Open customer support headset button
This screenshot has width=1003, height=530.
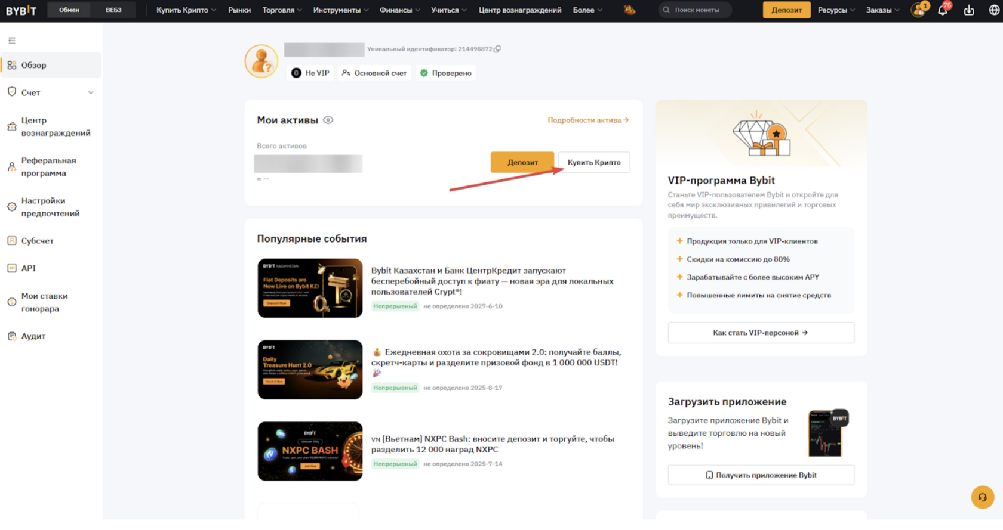982,497
